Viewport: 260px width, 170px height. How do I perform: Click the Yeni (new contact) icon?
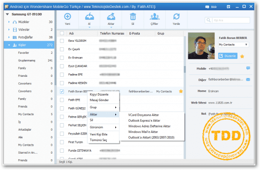[x=67, y=16]
